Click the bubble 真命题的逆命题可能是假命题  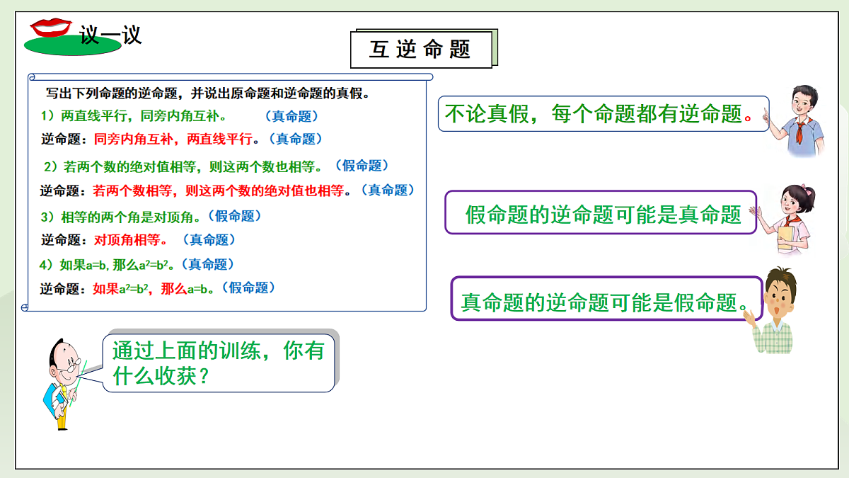pyautogui.click(x=607, y=299)
